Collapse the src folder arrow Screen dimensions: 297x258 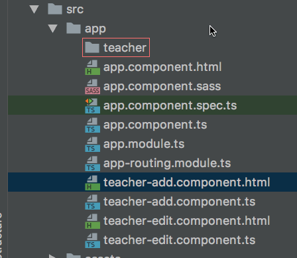tap(34, 9)
